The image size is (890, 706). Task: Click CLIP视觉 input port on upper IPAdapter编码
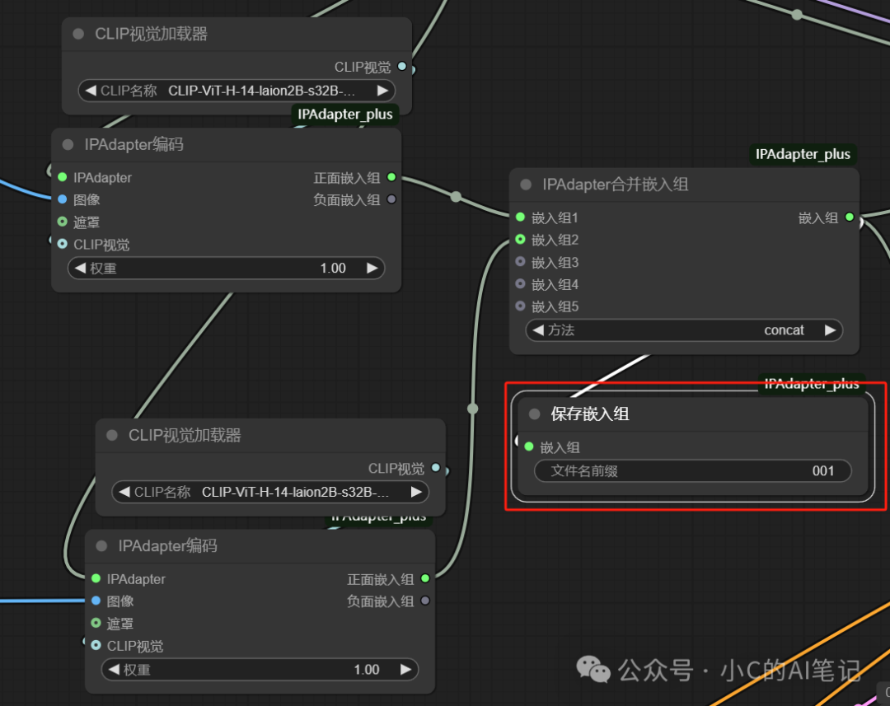point(63,244)
